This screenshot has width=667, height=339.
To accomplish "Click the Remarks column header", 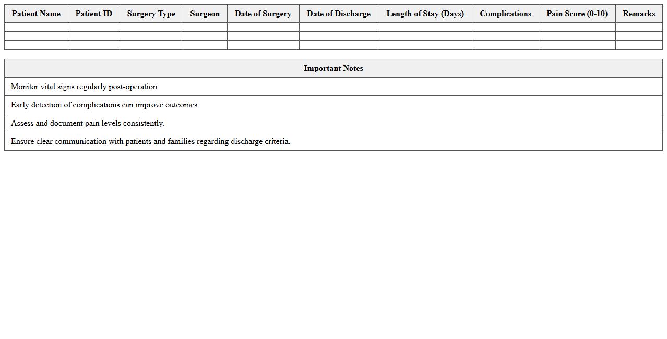I will point(639,14).
